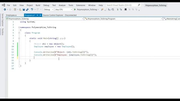
Task: Undo the last edit with the Undo icon
Action: click(x=32, y=10)
